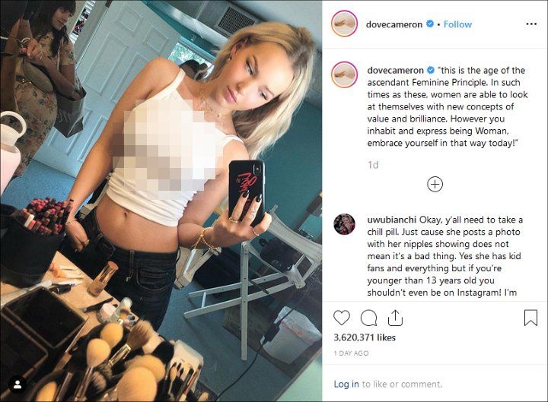This screenshot has width=548, height=402.
Task: Click Log in to like or comment
Action: click(346, 385)
